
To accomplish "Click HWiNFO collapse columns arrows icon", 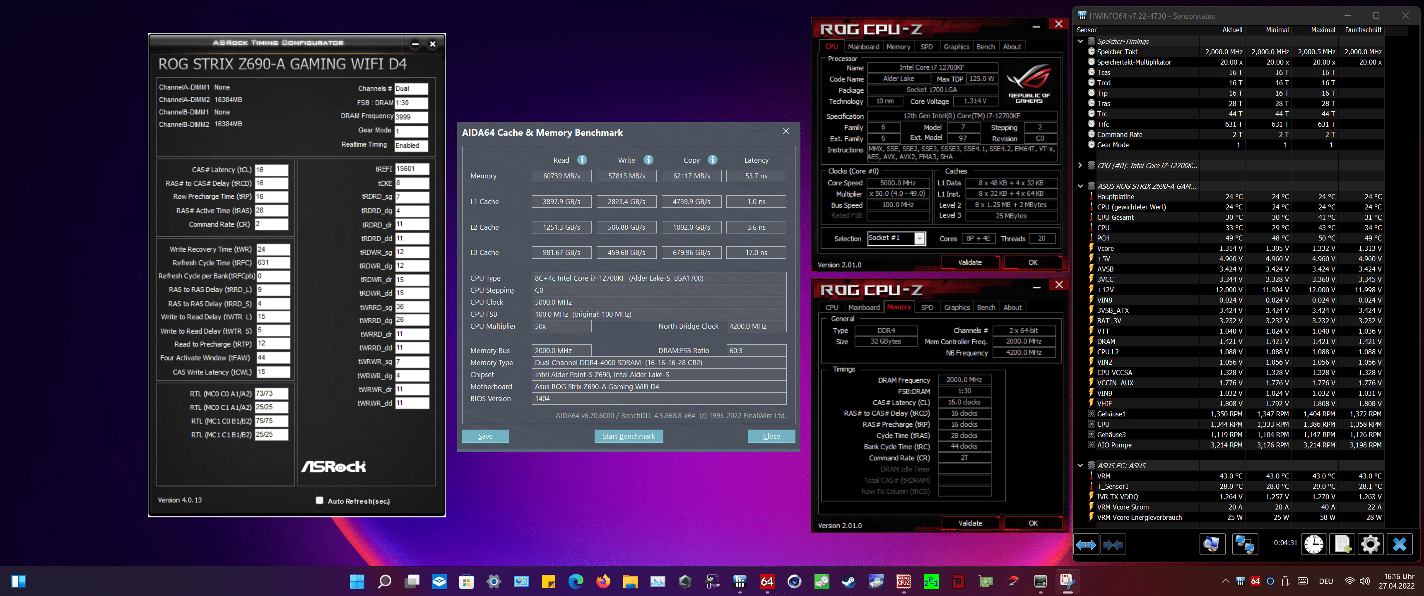I will [x=1113, y=545].
